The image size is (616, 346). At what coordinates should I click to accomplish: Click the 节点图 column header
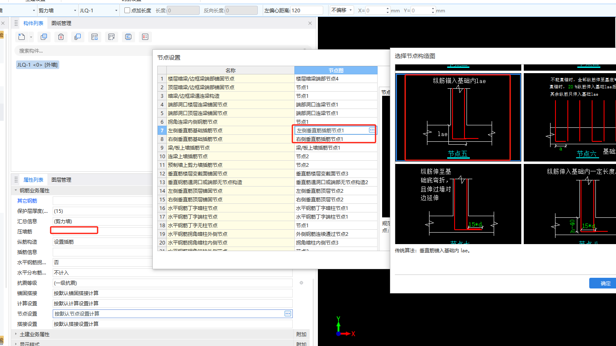tap(336, 70)
